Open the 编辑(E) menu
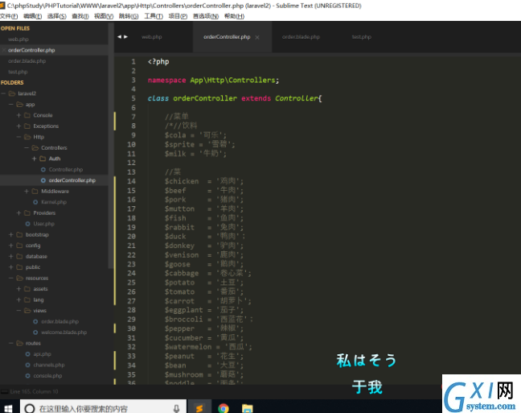 click(32, 16)
